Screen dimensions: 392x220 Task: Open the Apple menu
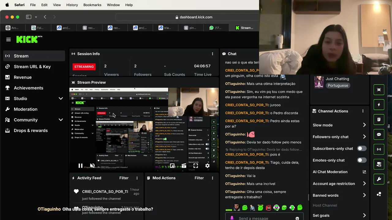click(x=7, y=5)
